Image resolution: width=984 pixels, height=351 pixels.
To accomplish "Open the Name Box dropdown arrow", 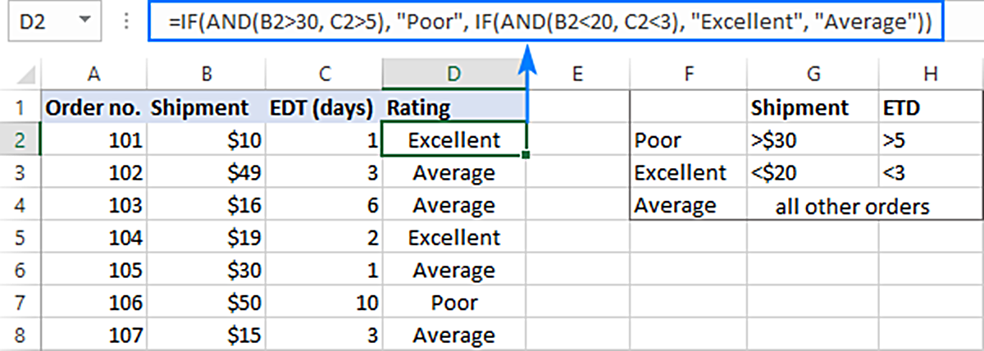I will click(x=84, y=22).
